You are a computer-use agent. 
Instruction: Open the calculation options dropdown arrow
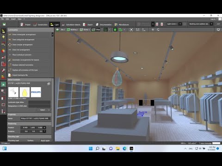point(153,24)
